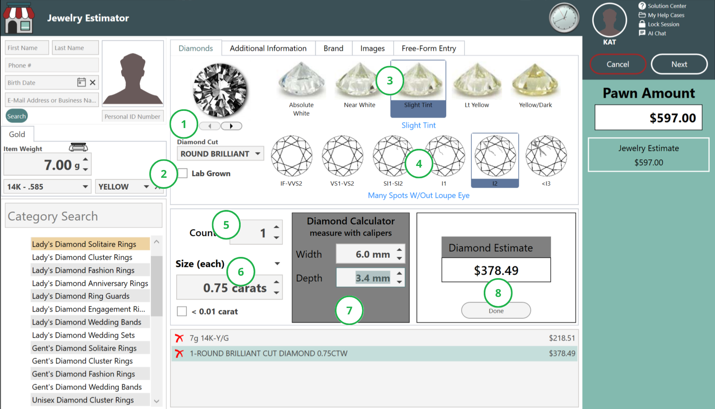Open the Diamond Cut dropdown
715x409 pixels.
(221, 154)
